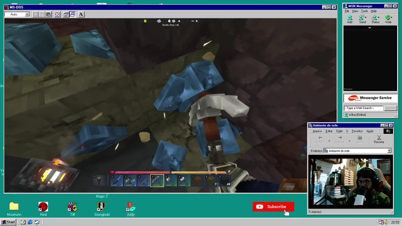Open the Web button in MSN Messenger
Viewport: 402px width, 226px height.
pos(388,19)
